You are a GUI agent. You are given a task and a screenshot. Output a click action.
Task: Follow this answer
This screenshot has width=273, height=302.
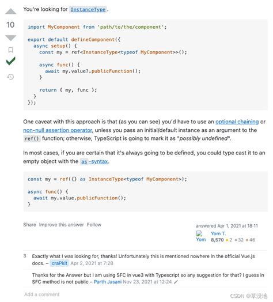94,225
